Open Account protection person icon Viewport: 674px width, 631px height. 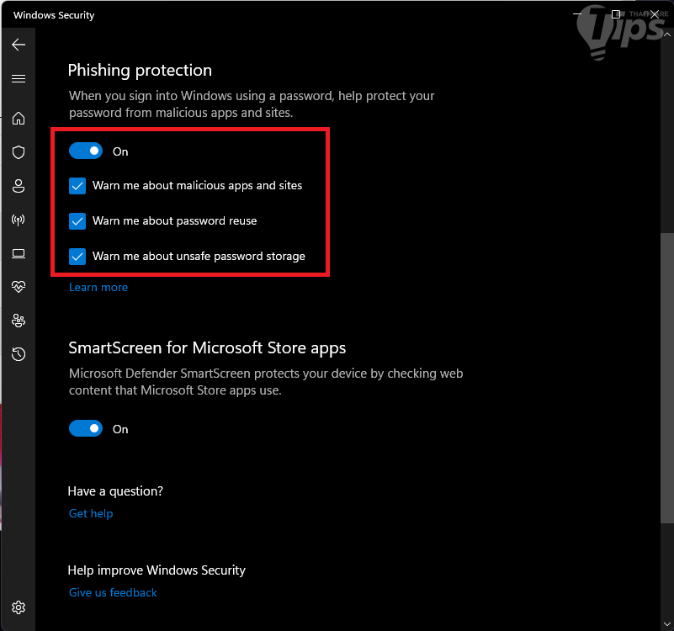(19, 186)
